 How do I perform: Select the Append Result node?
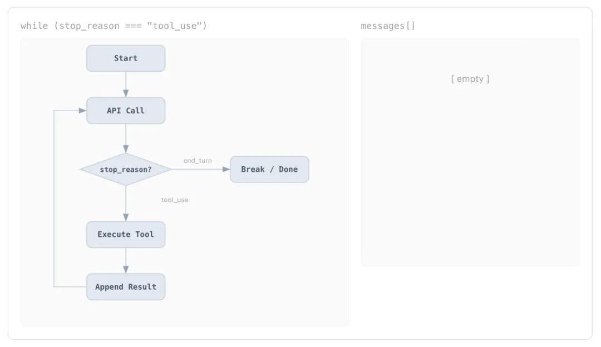[126, 287]
